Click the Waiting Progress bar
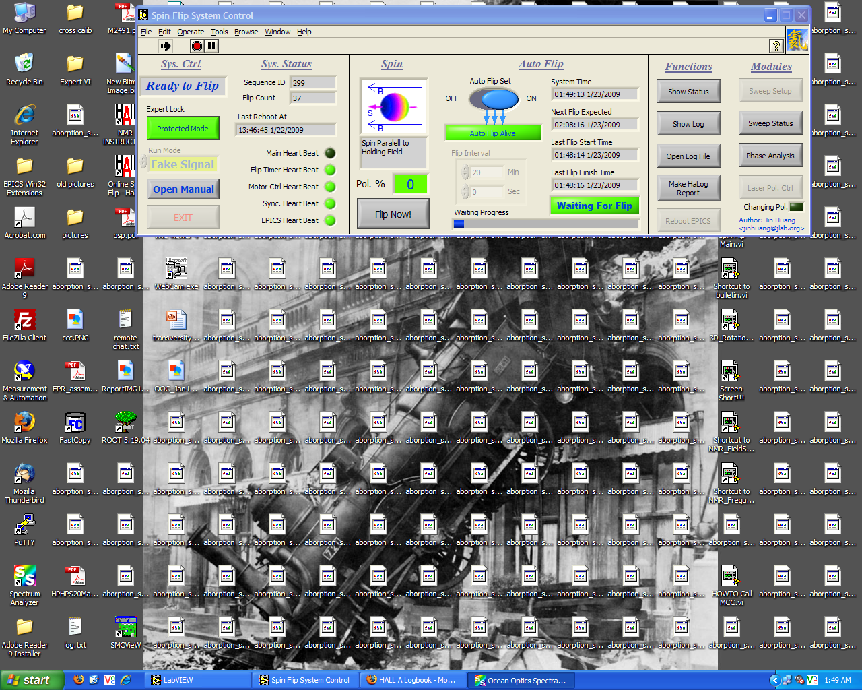Viewport: 862px width, 690px height. (x=545, y=224)
